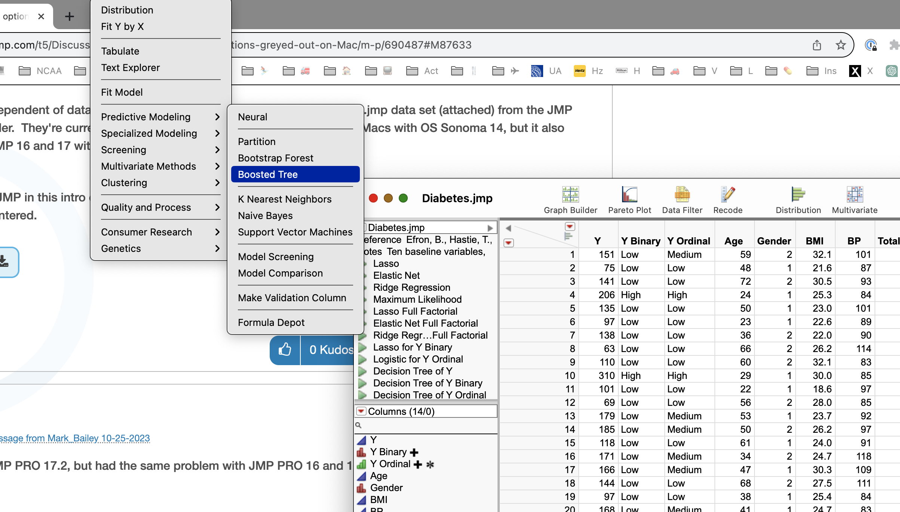Open the message from Mark_Bailey link

[75, 438]
